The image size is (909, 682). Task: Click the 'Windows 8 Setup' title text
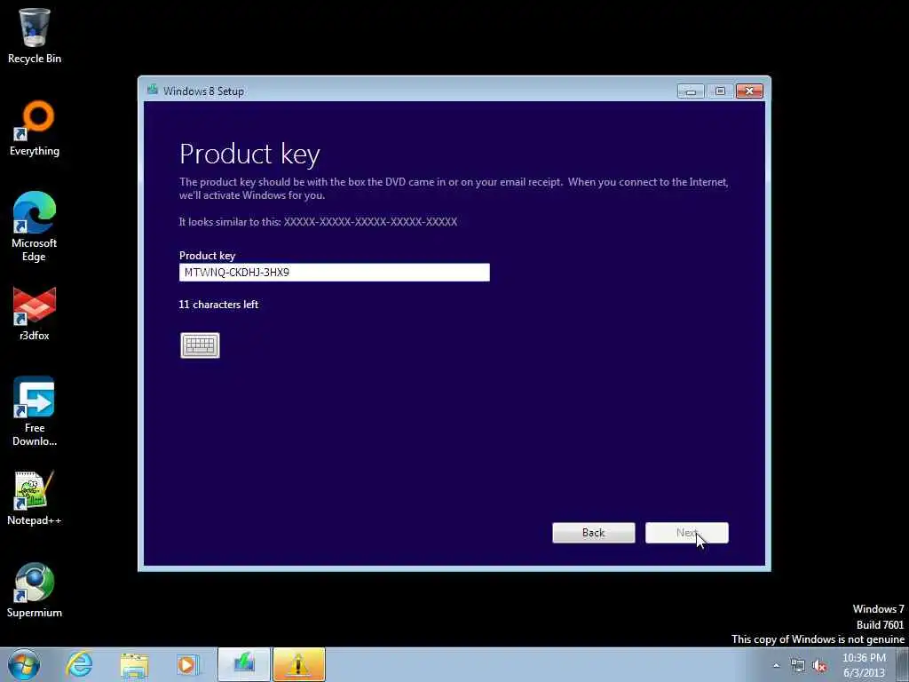[x=203, y=91]
